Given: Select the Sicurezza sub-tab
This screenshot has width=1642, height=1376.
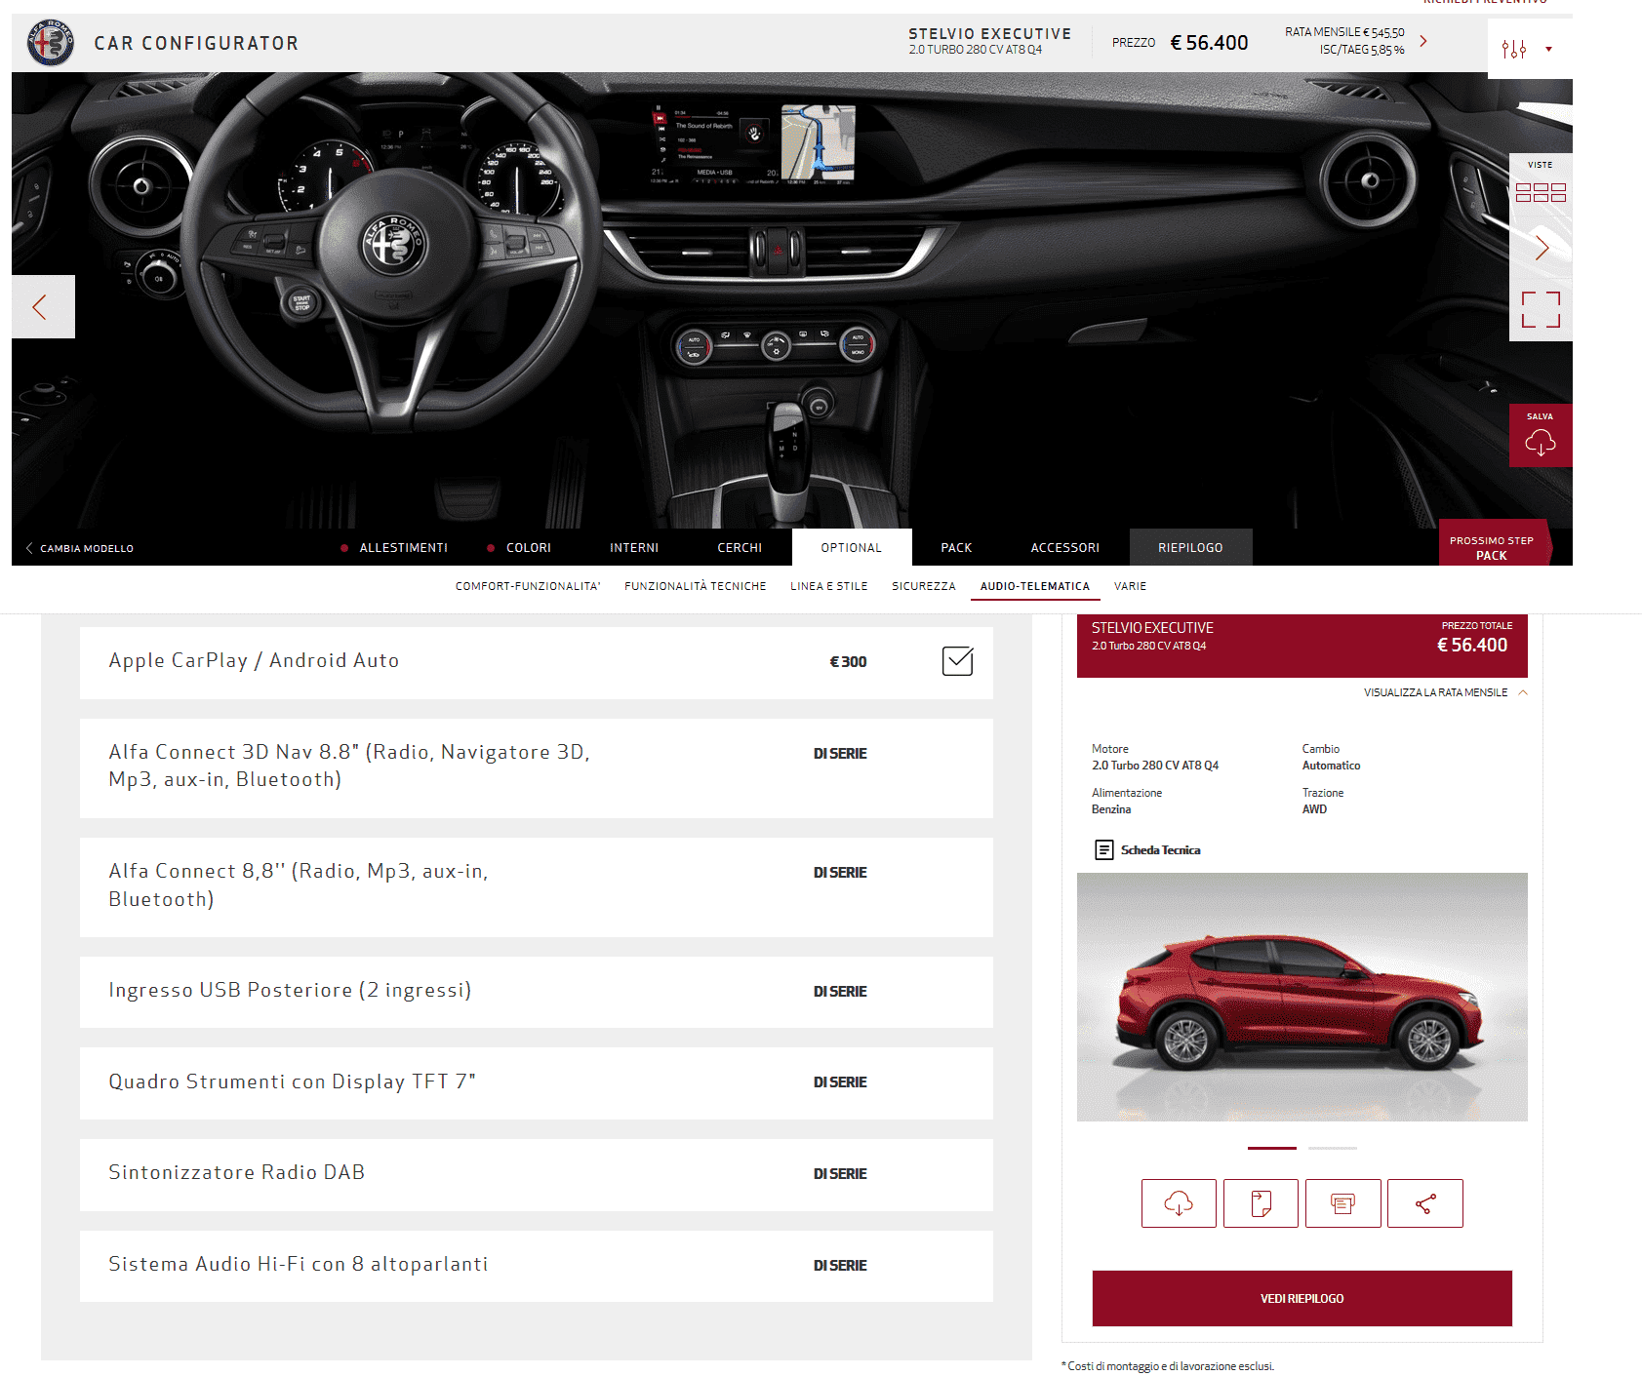Looking at the screenshot, I should click(923, 586).
